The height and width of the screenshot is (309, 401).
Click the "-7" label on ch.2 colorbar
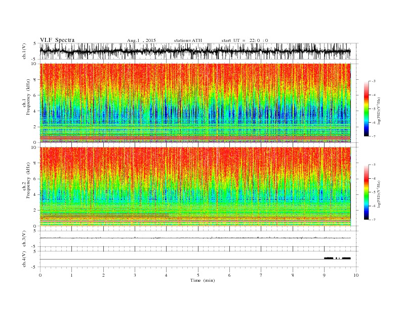(x=373, y=220)
